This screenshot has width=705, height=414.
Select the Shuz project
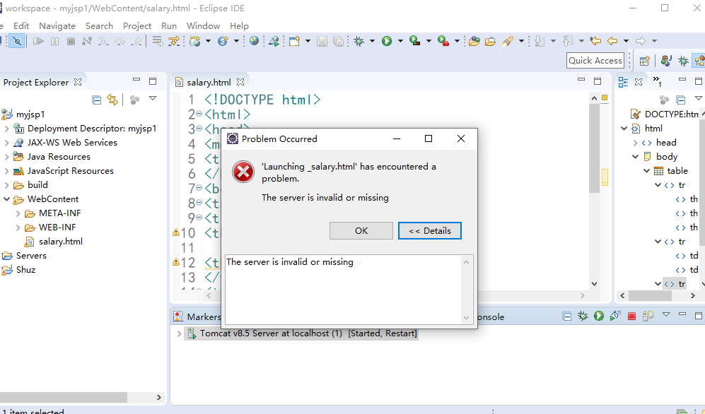click(25, 270)
